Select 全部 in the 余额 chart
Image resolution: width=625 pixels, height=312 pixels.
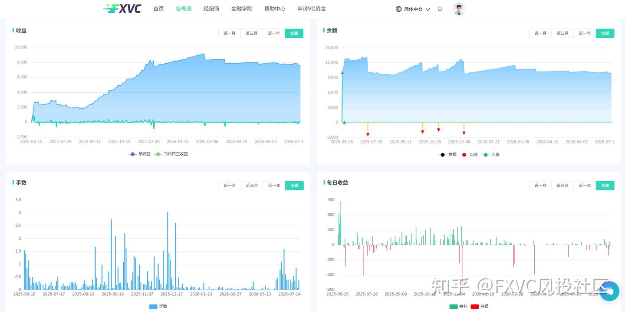[x=605, y=33]
